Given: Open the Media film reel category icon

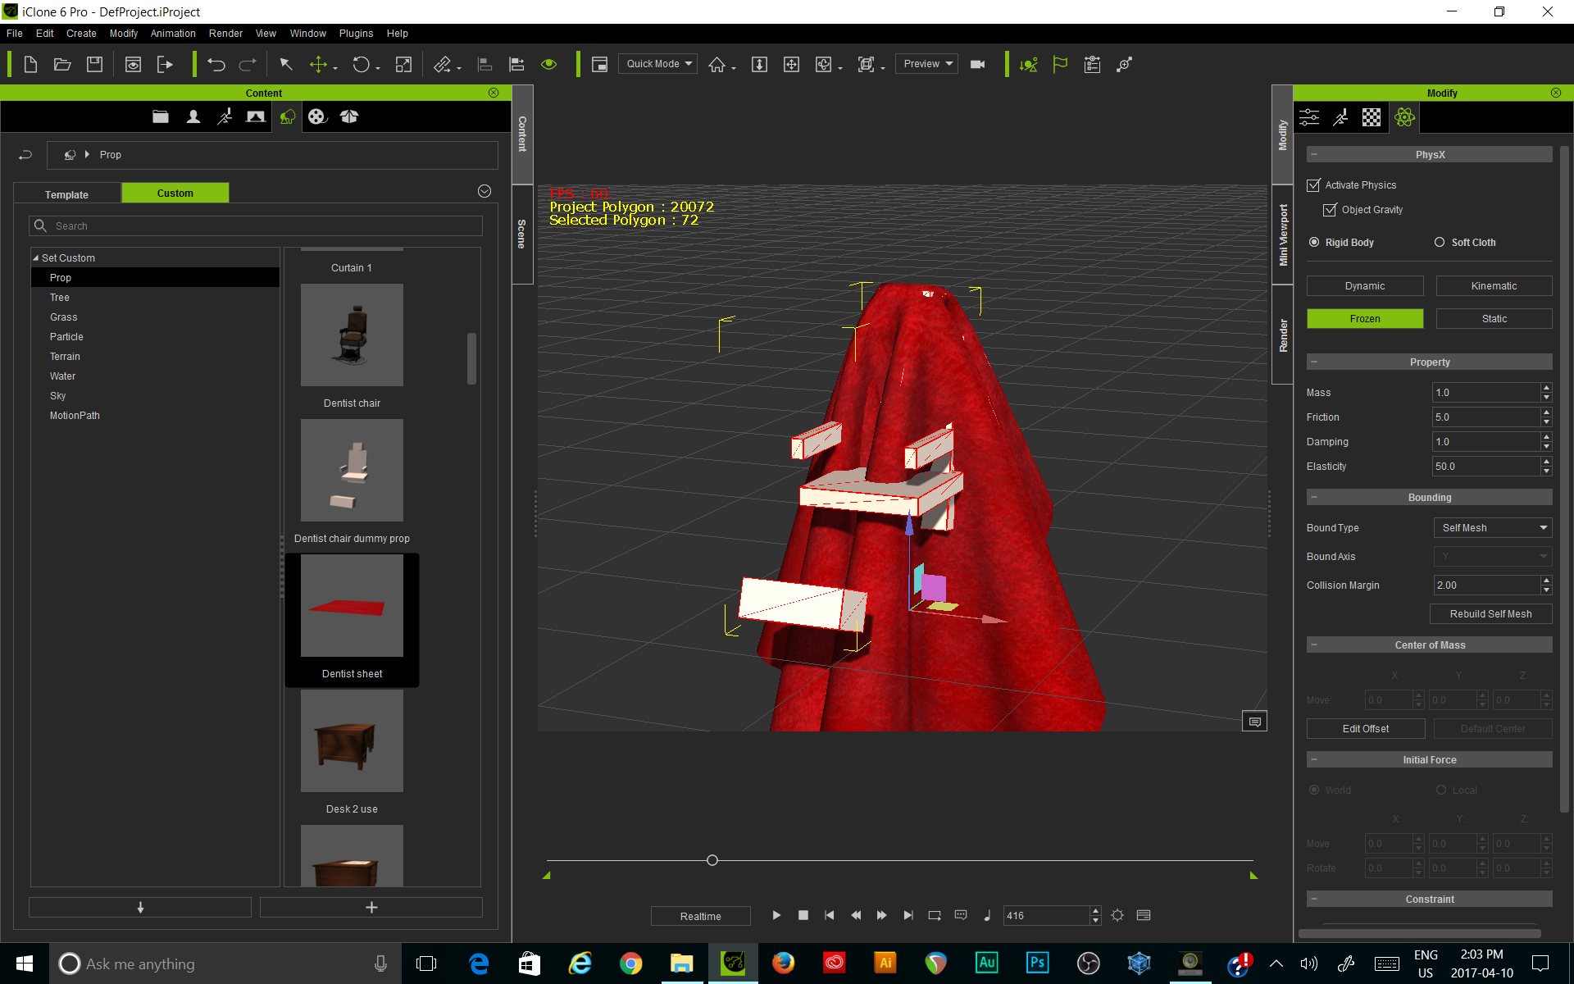Looking at the screenshot, I should click(317, 116).
